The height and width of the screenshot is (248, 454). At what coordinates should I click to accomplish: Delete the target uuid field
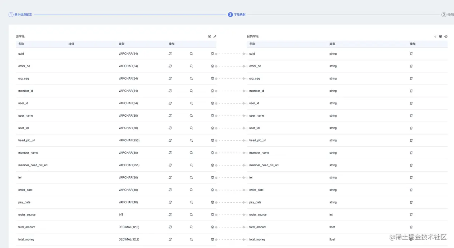[x=411, y=54]
